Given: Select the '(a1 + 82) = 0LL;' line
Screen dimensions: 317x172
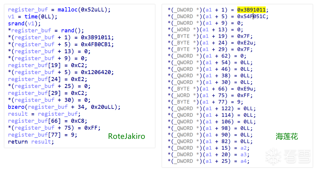Looking at the screenshot, I should coord(210,141).
